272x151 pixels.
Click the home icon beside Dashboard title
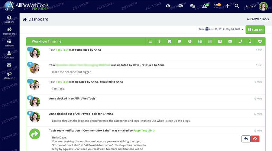pos(25,19)
